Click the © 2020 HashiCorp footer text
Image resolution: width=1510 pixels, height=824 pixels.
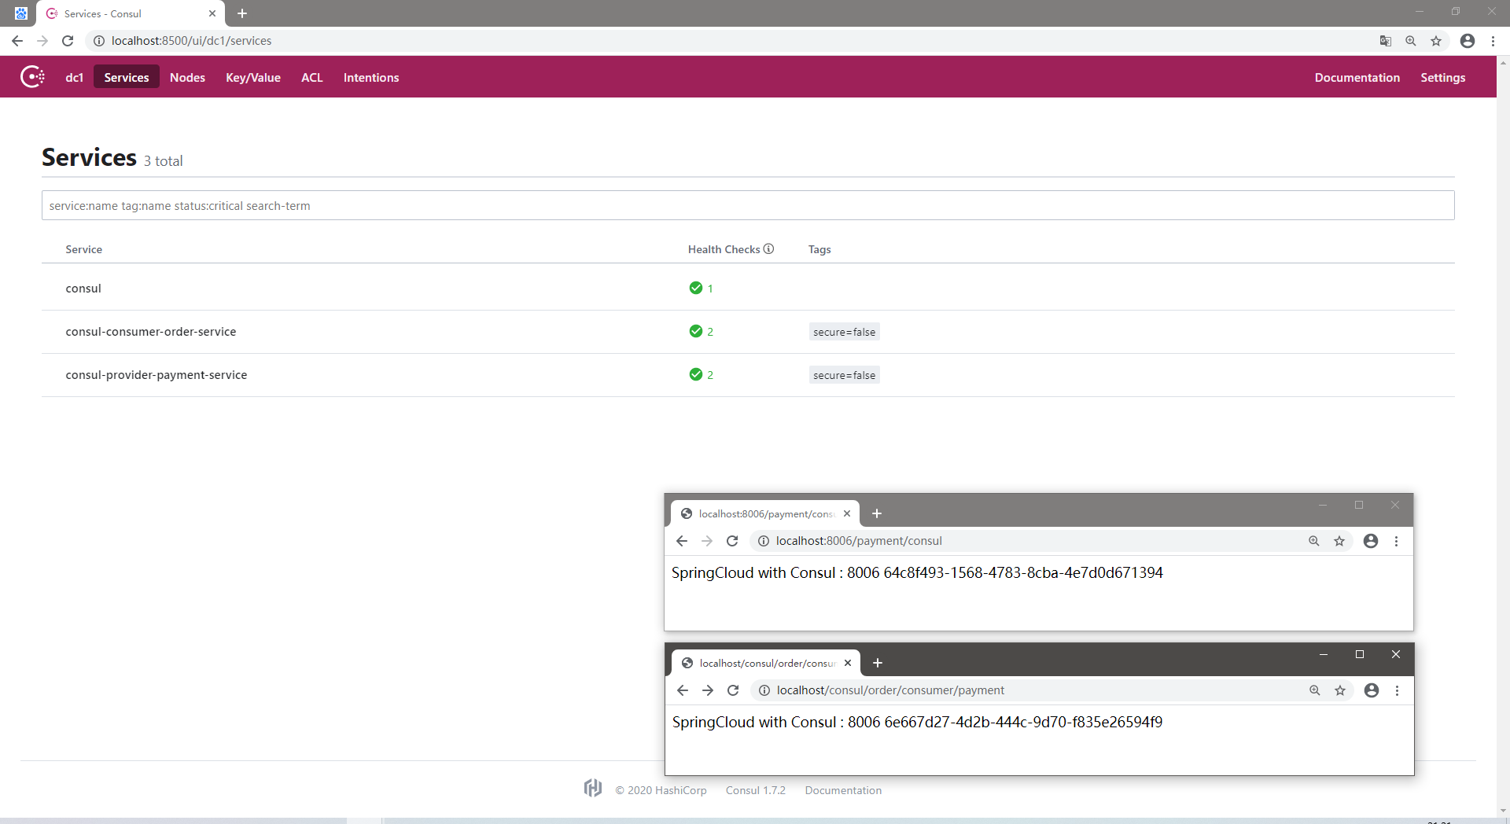(661, 790)
